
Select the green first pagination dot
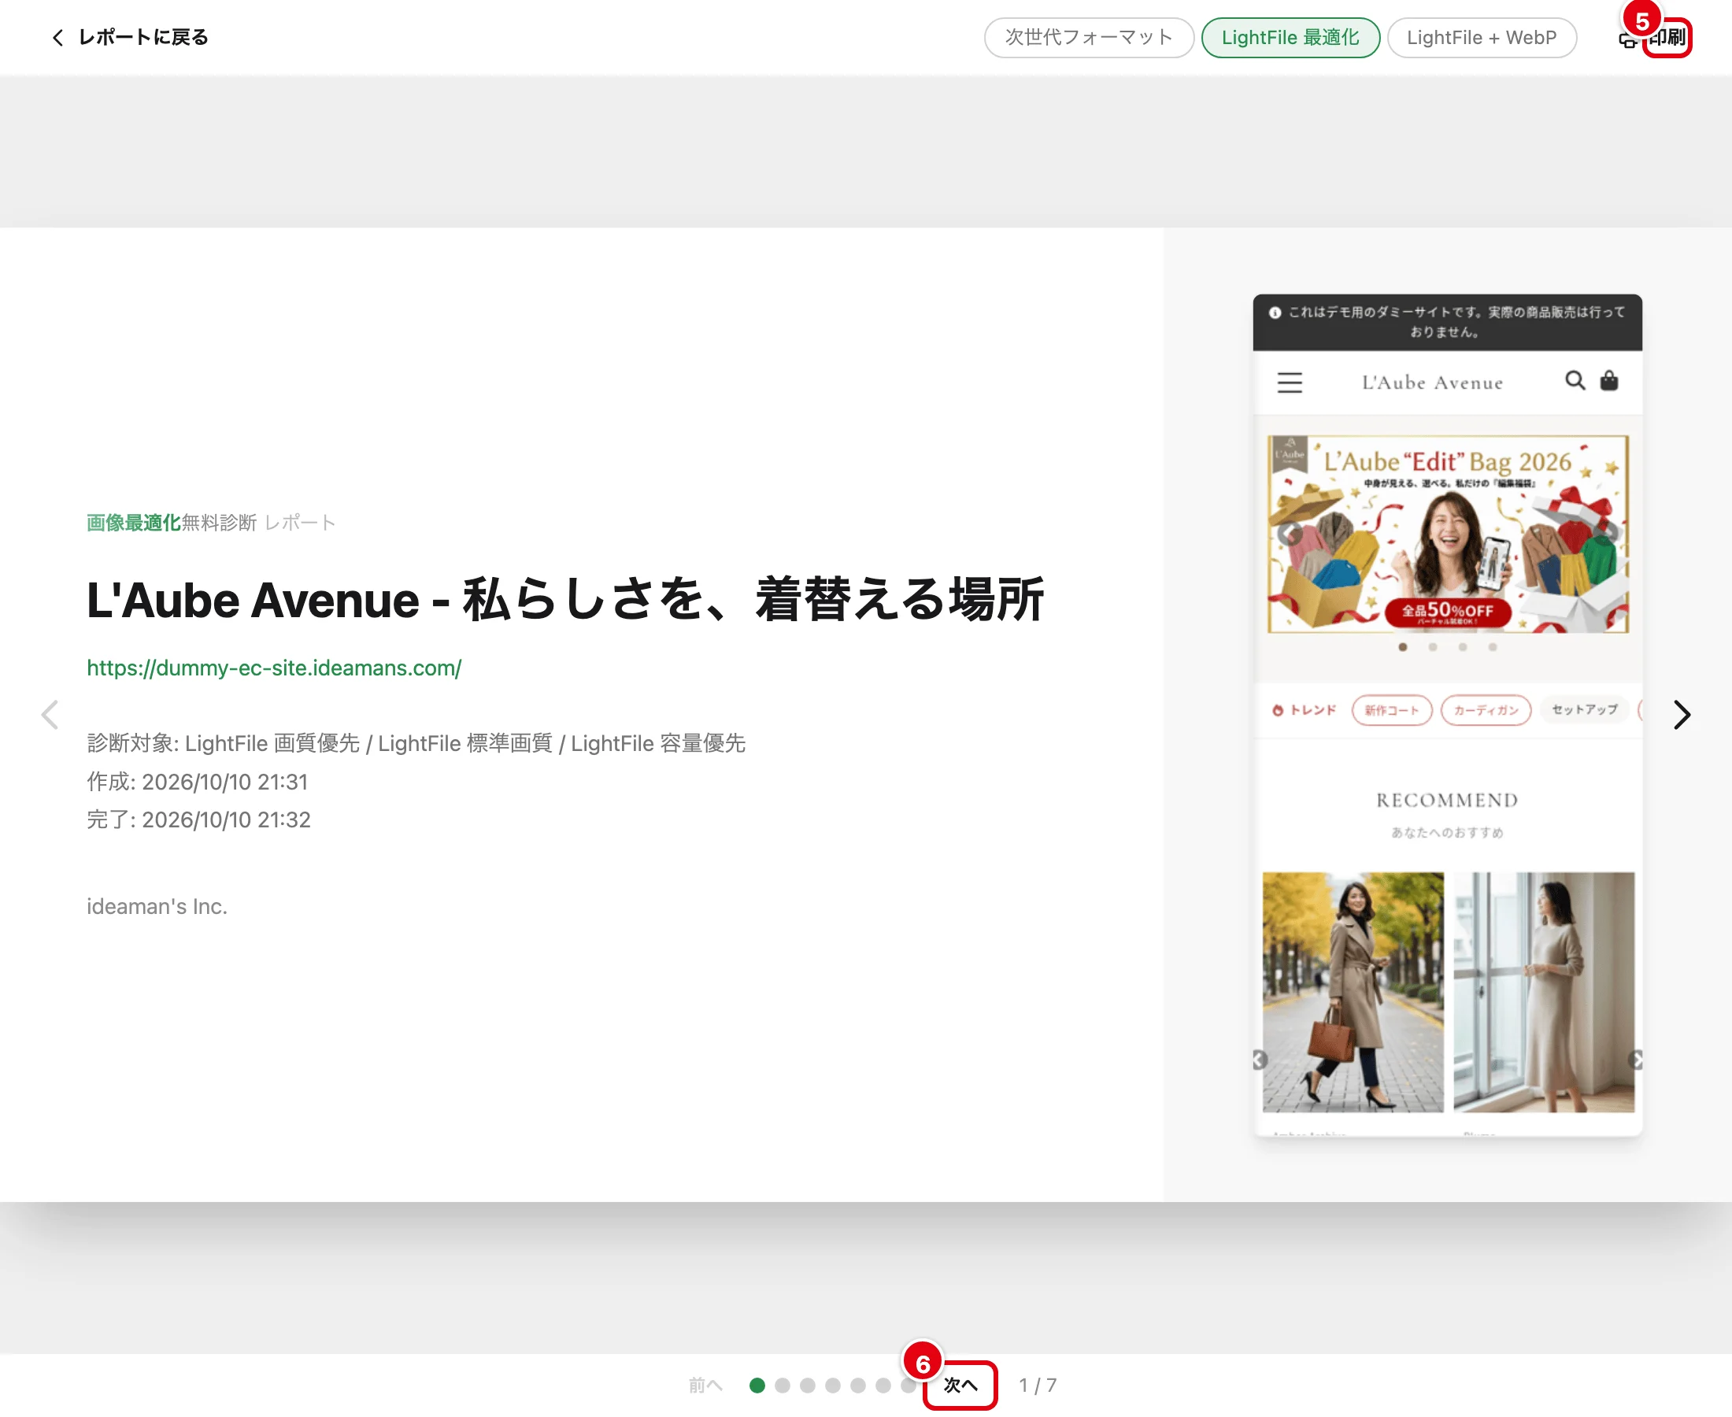757,1386
